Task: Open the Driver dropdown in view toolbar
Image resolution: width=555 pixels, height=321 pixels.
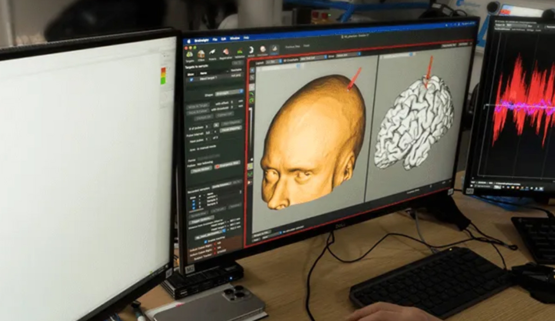Action: [348, 55]
